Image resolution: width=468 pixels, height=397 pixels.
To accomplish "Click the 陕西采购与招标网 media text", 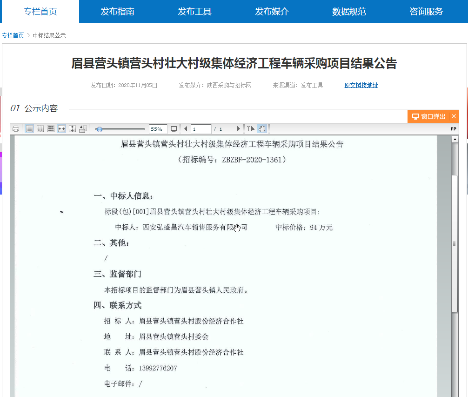I will click(x=229, y=85).
